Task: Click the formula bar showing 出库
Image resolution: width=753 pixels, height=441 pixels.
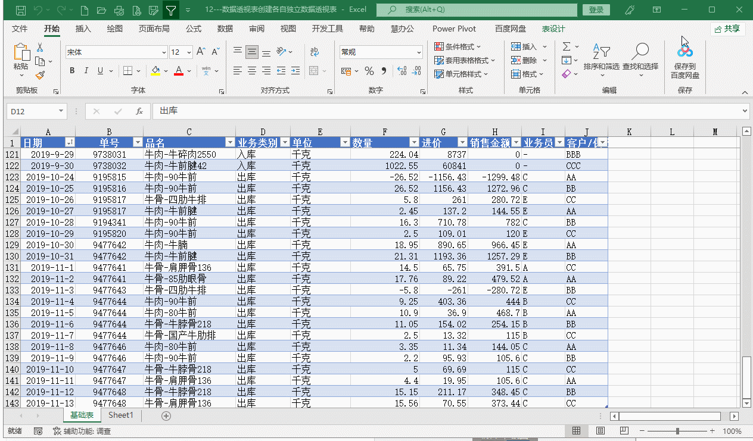Action: 450,111
